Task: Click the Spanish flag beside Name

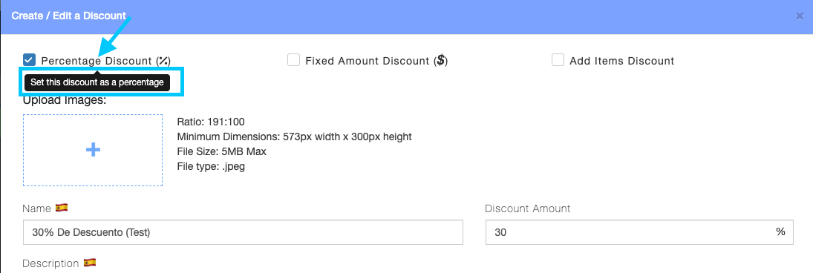Action: 62,208
